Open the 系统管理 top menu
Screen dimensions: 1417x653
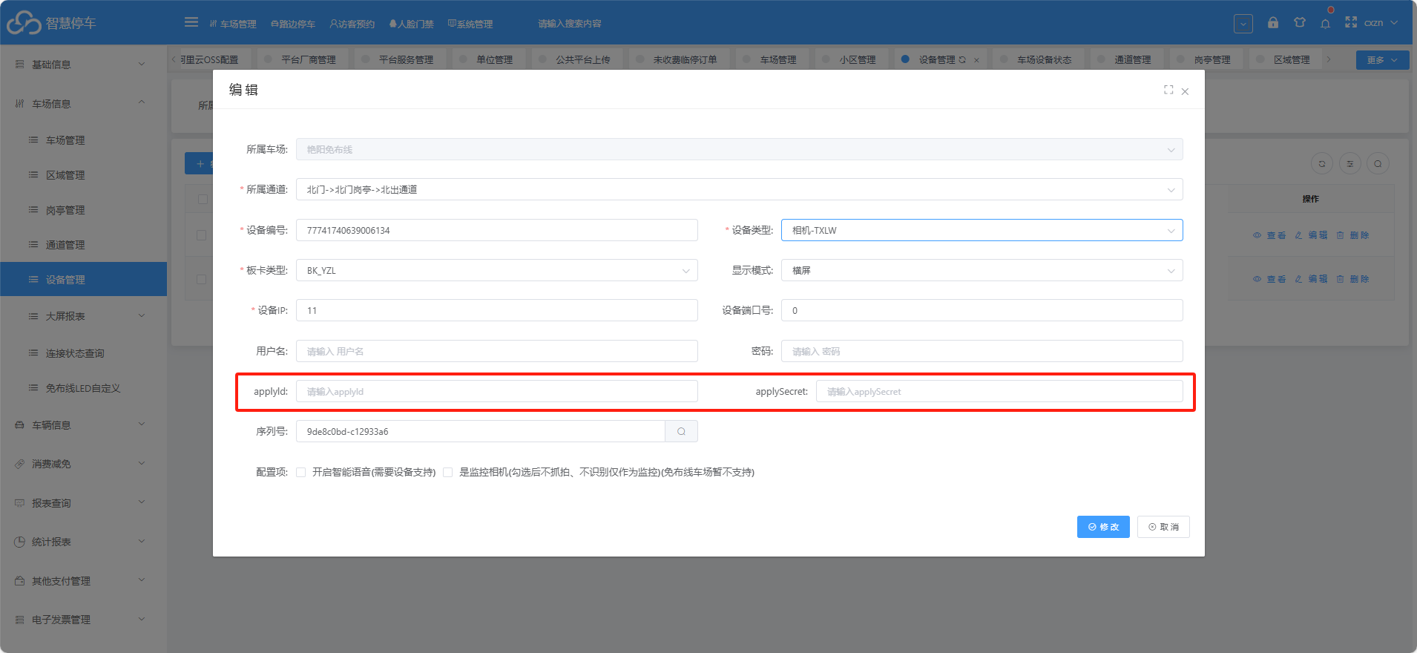(x=470, y=24)
